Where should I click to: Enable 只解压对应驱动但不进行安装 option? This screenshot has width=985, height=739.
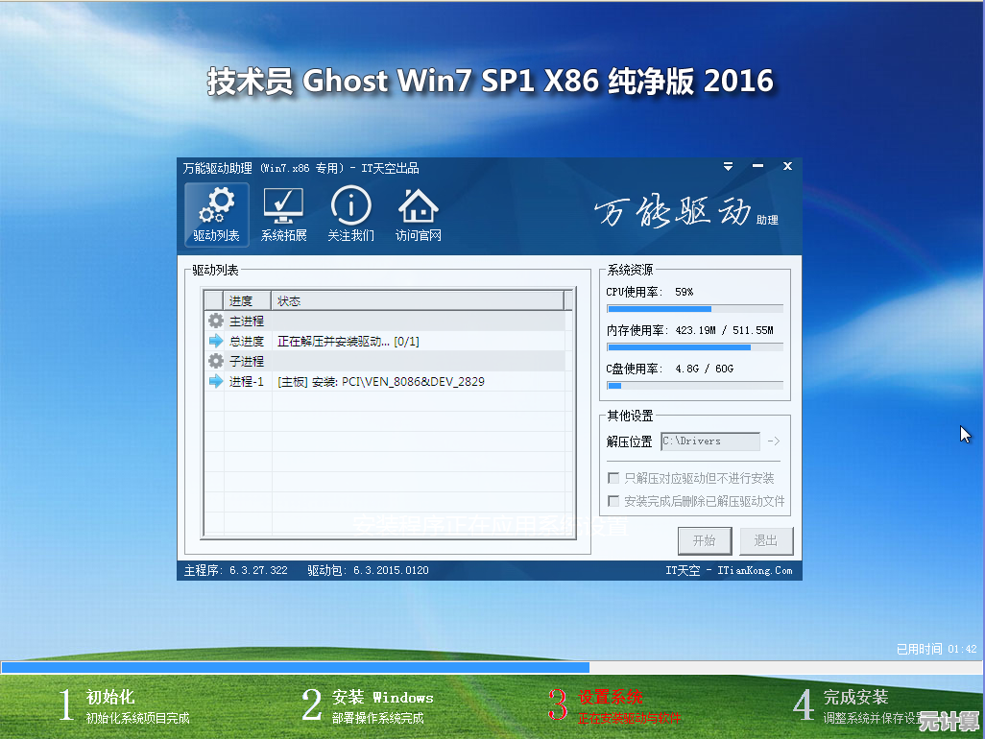[613, 477]
